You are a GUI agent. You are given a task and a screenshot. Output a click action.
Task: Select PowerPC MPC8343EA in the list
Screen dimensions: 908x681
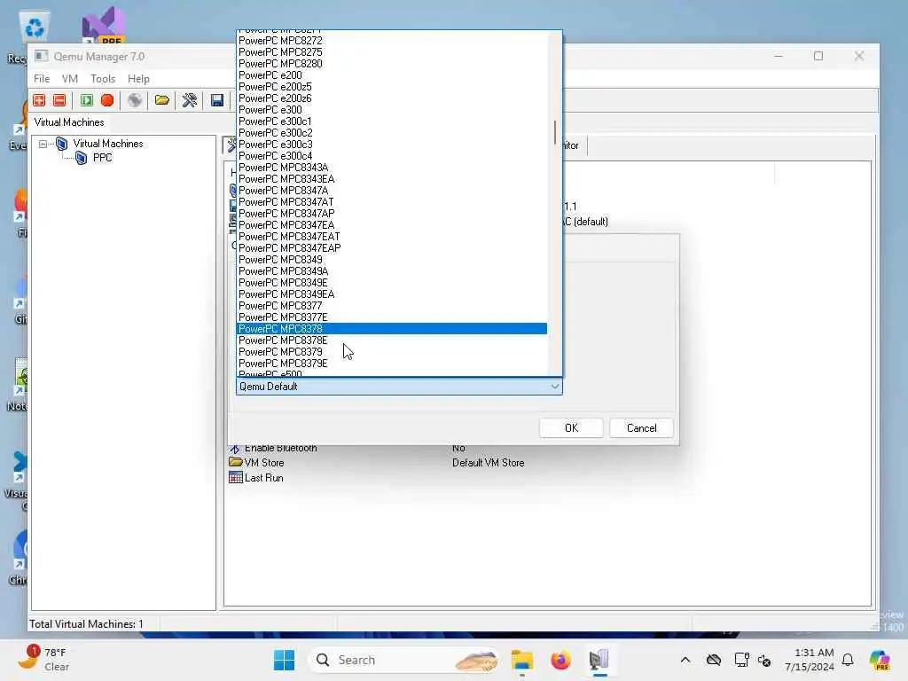[392, 179]
